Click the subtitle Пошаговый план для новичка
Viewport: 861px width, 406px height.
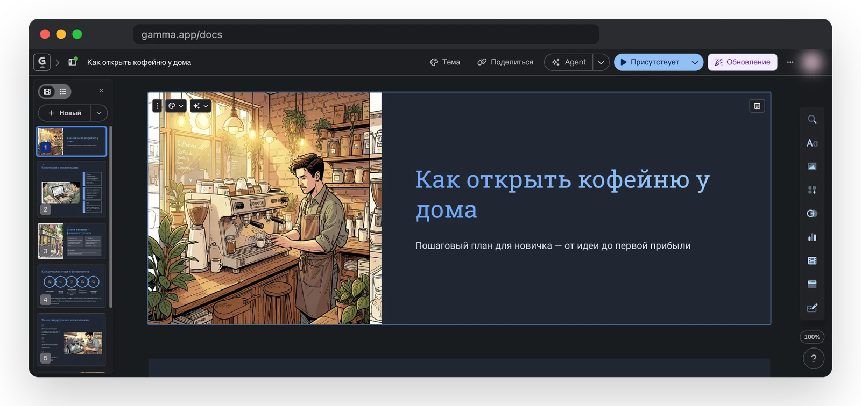(x=553, y=246)
